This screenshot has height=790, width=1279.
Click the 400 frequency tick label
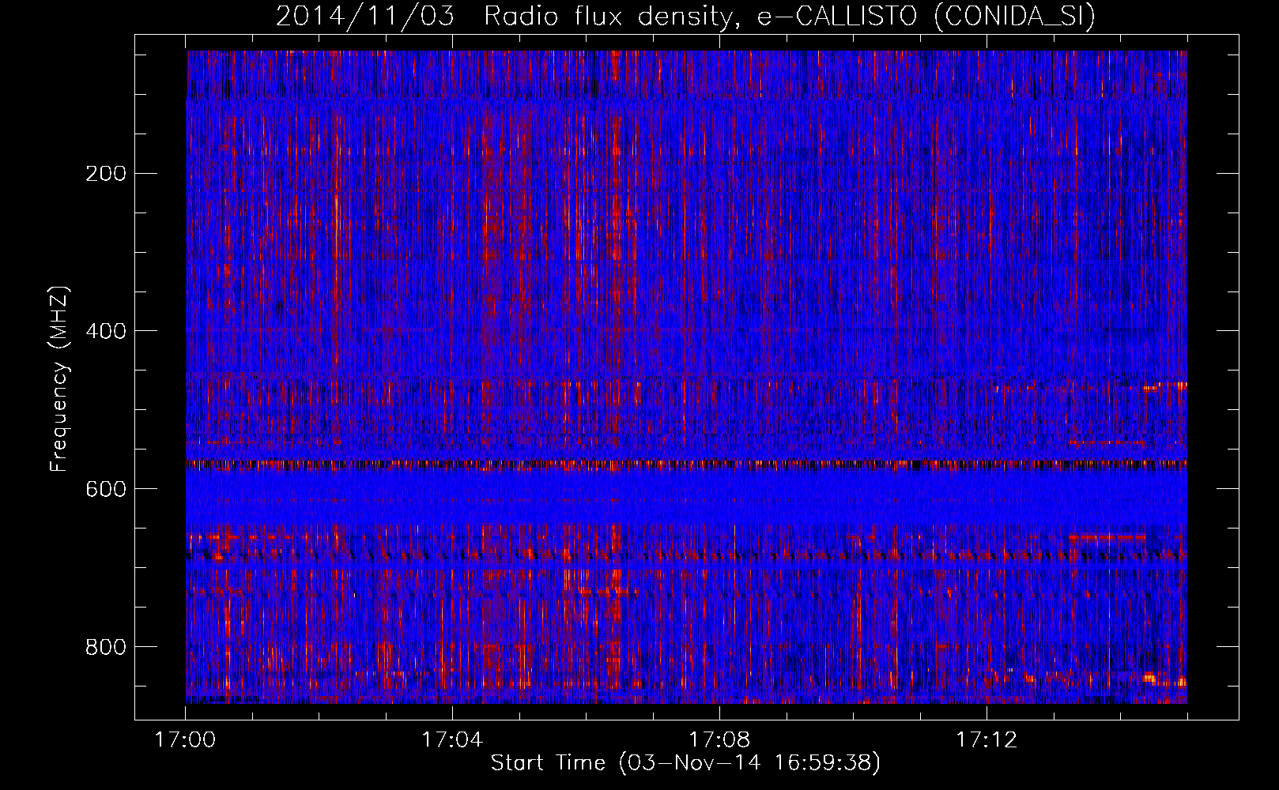pyautogui.click(x=106, y=331)
